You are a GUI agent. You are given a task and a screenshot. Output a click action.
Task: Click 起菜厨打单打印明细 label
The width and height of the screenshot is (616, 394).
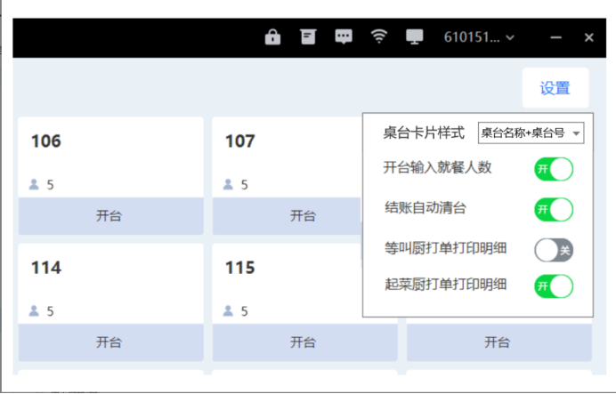point(445,284)
